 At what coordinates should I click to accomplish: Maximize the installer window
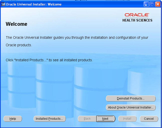(x=152, y=4)
